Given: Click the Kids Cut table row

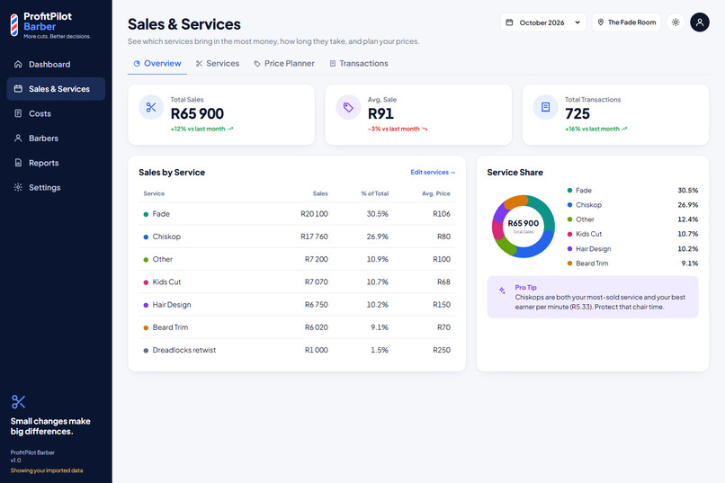Looking at the screenshot, I should pos(297,282).
